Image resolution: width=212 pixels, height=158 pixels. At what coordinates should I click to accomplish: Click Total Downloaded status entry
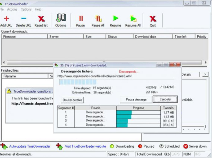(153, 154)
